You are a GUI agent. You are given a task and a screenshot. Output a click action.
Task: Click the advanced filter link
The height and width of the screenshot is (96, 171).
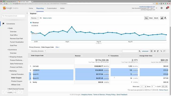click(x=145, y=51)
